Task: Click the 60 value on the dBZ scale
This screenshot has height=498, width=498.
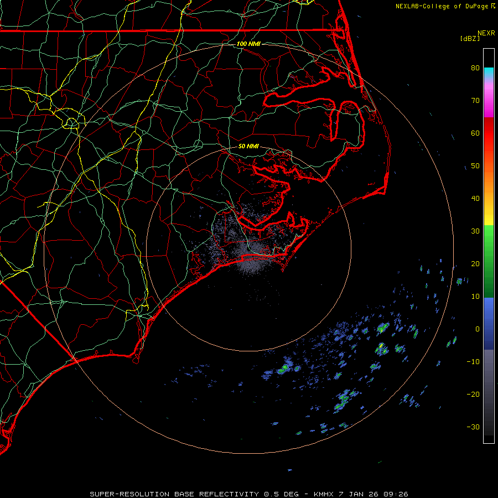Action: pos(475,133)
